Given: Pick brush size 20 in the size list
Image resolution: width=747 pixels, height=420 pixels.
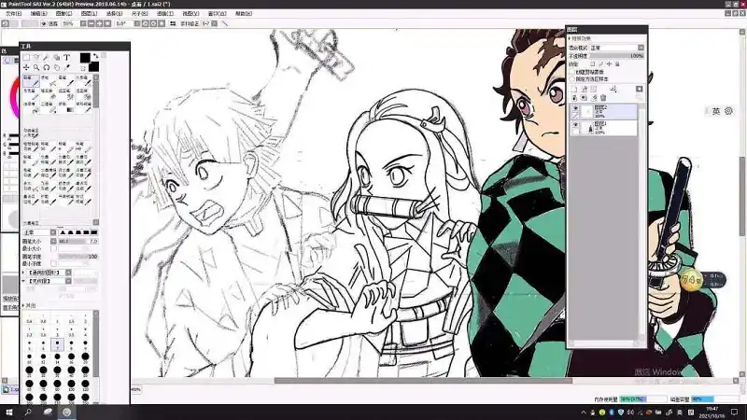Looking at the screenshot, I should (x=85, y=357).
